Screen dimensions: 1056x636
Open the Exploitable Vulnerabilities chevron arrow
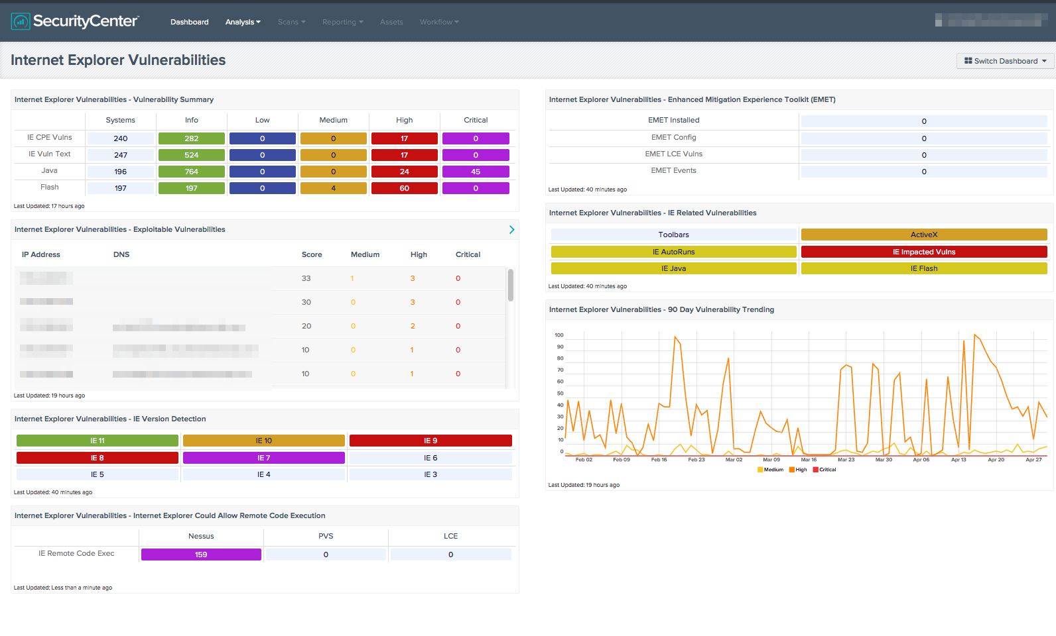pos(511,229)
